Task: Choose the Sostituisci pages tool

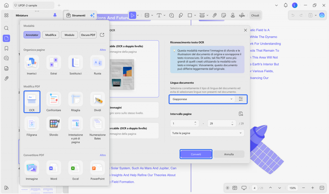Action: [76, 65]
